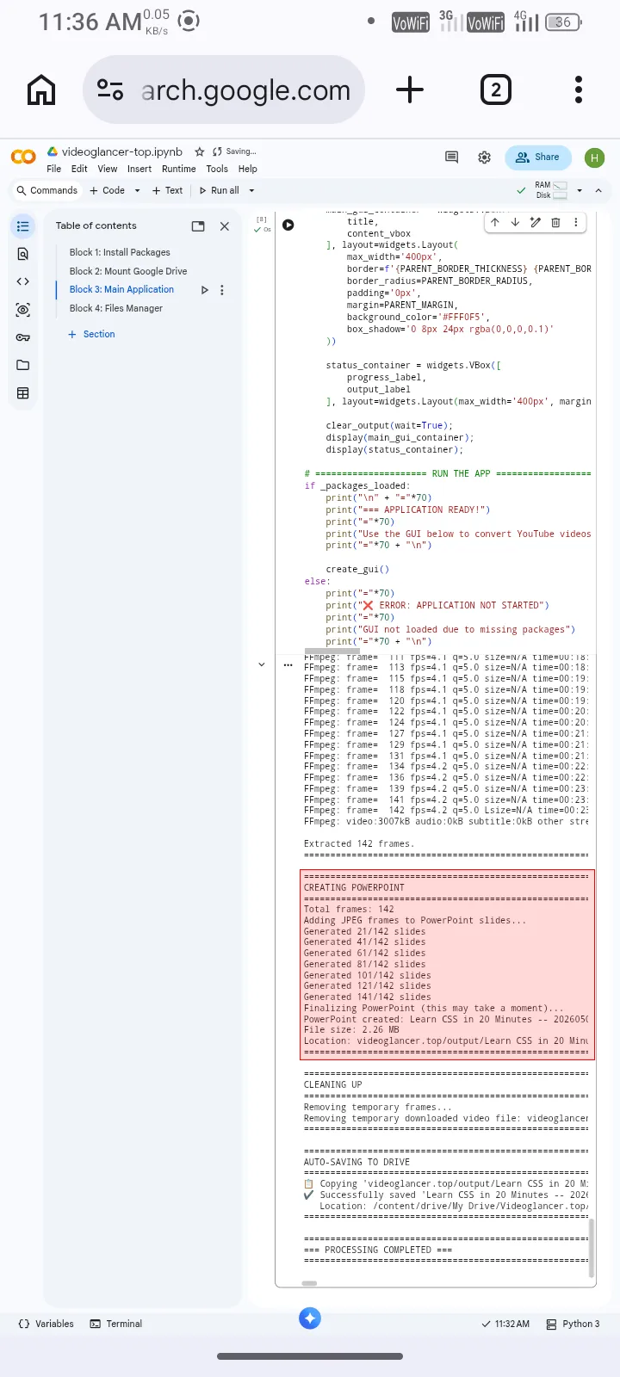Open the Secrets key icon
The image size is (620, 1377).
tap(23, 337)
